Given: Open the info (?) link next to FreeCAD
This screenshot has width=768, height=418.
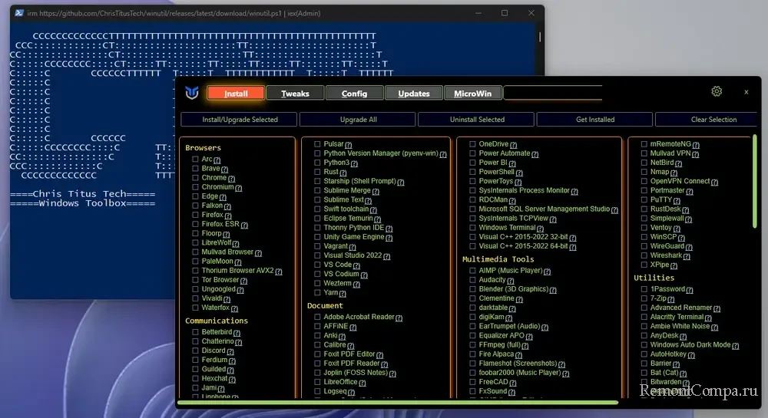Looking at the screenshot, I should pos(512,383).
